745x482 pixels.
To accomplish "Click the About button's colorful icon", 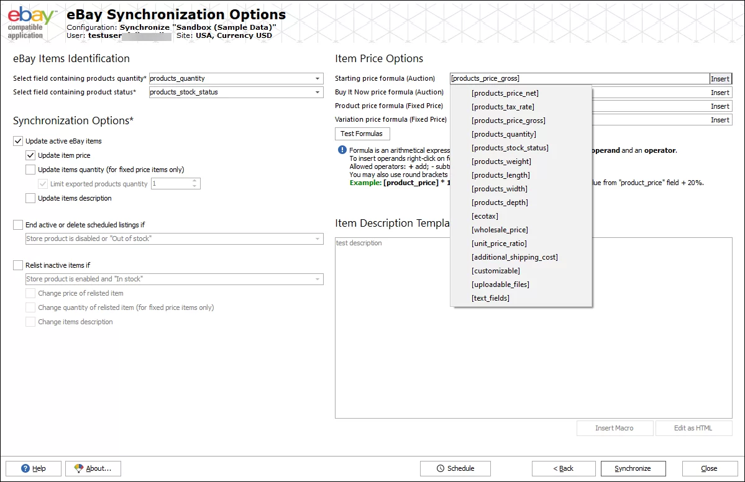I will pyautogui.click(x=79, y=468).
